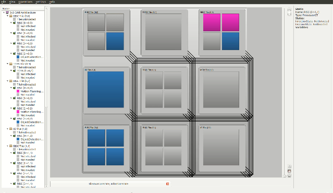Click the 3x3 Grid Architecture computer icon
Viewport: 333px width, 193px height.
pyautogui.click(x=7, y=13)
